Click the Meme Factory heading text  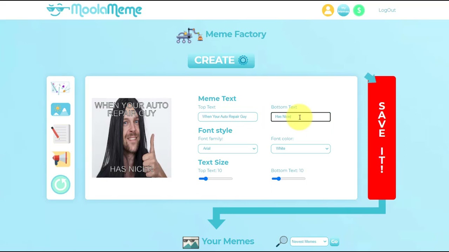(x=236, y=34)
